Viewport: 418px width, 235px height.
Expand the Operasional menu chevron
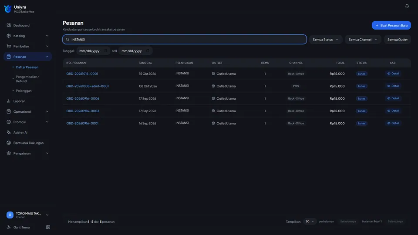point(47,111)
